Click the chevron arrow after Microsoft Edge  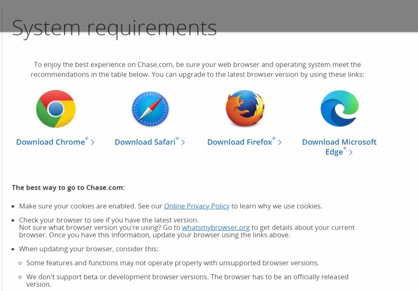351,153
